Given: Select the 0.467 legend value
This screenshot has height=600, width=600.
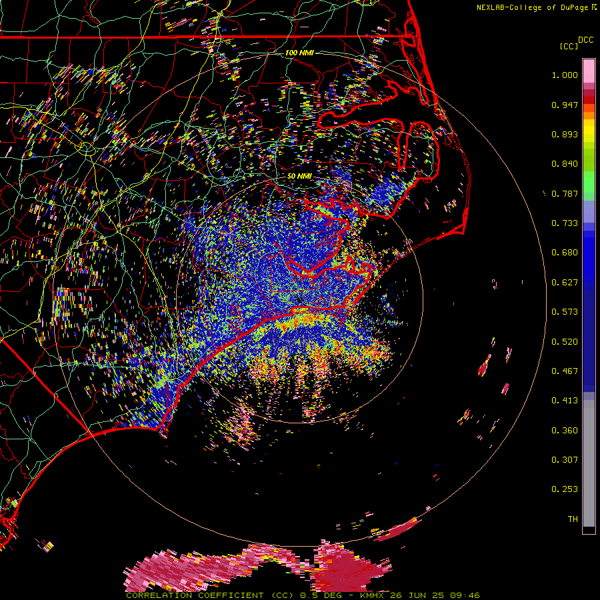Looking at the screenshot, I should (565, 371).
